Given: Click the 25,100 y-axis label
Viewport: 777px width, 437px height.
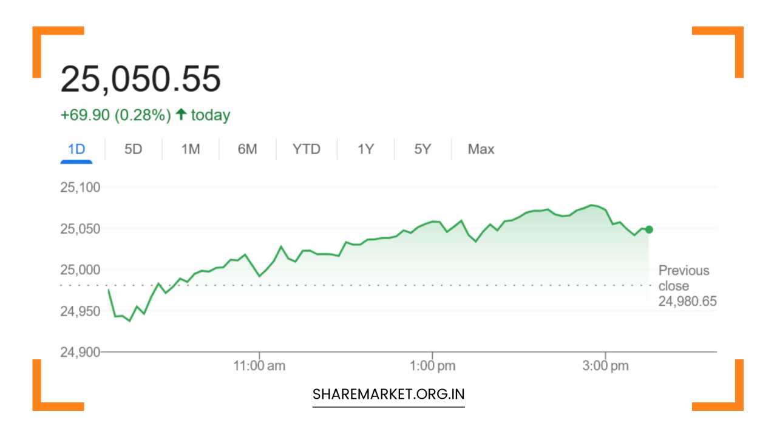Looking at the screenshot, I should click(x=80, y=188).
